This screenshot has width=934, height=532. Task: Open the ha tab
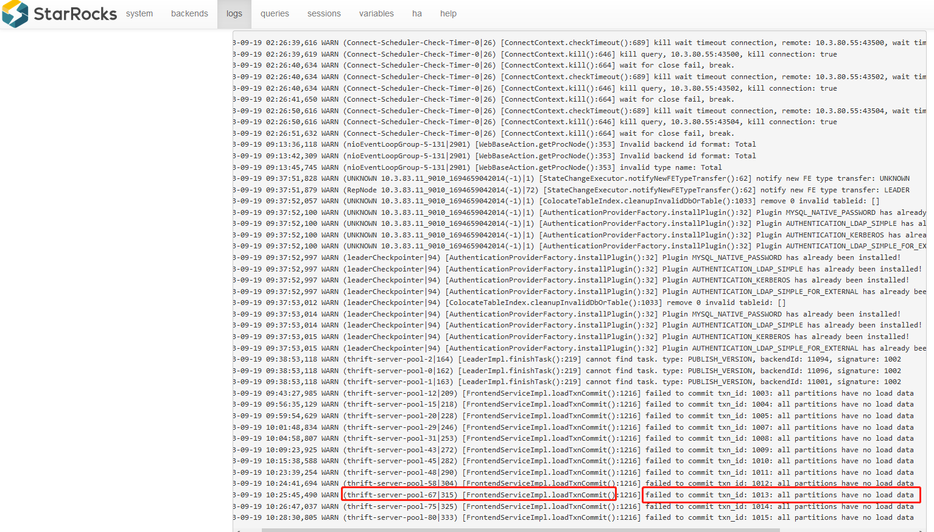tap(417, 13)
